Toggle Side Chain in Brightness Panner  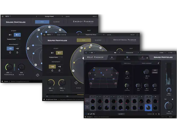click(x=61, y=35)
